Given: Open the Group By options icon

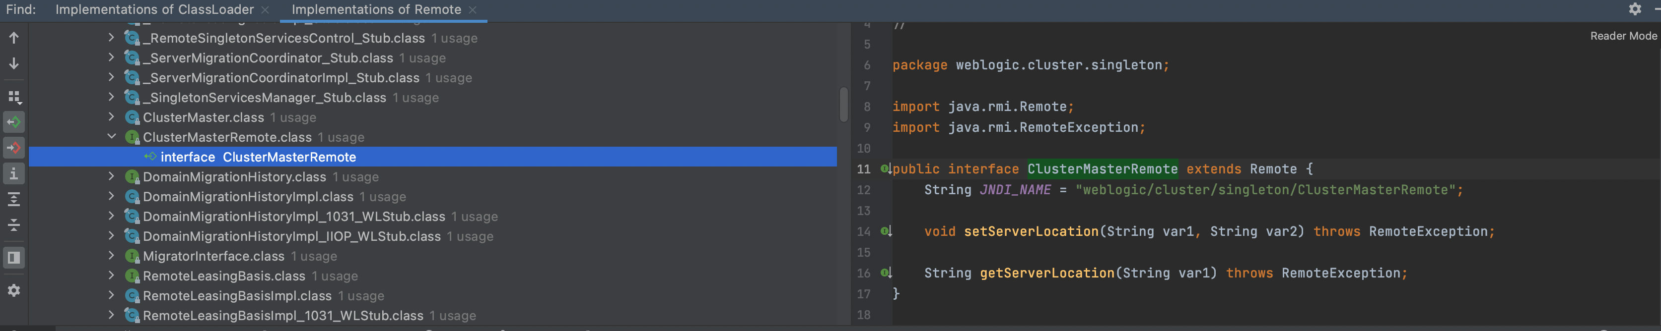Looking at the screenshot, I should click(13, 97).
